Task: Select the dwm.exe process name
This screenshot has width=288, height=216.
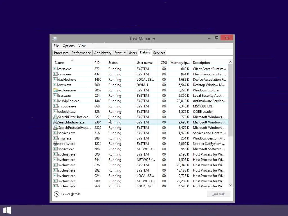Action: pyautogui.click(x=65, y=85)
